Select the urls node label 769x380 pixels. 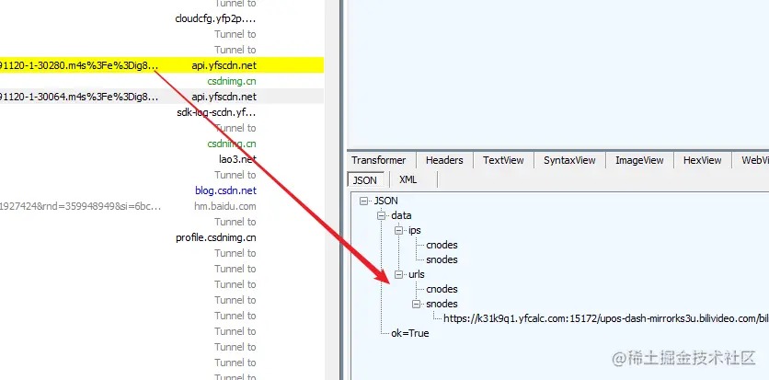click(x=417, y=274)
